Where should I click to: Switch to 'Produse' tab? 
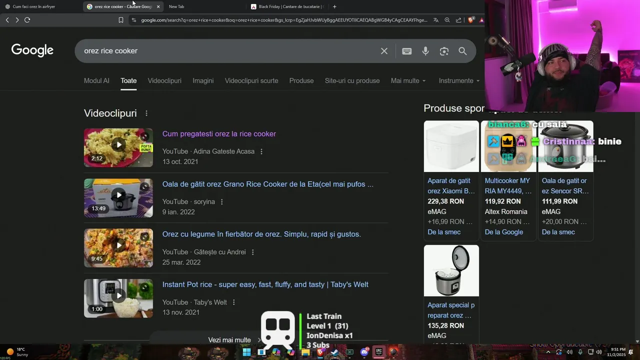301,80
